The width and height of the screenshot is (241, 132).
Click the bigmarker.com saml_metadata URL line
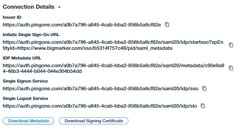[88, 48]
